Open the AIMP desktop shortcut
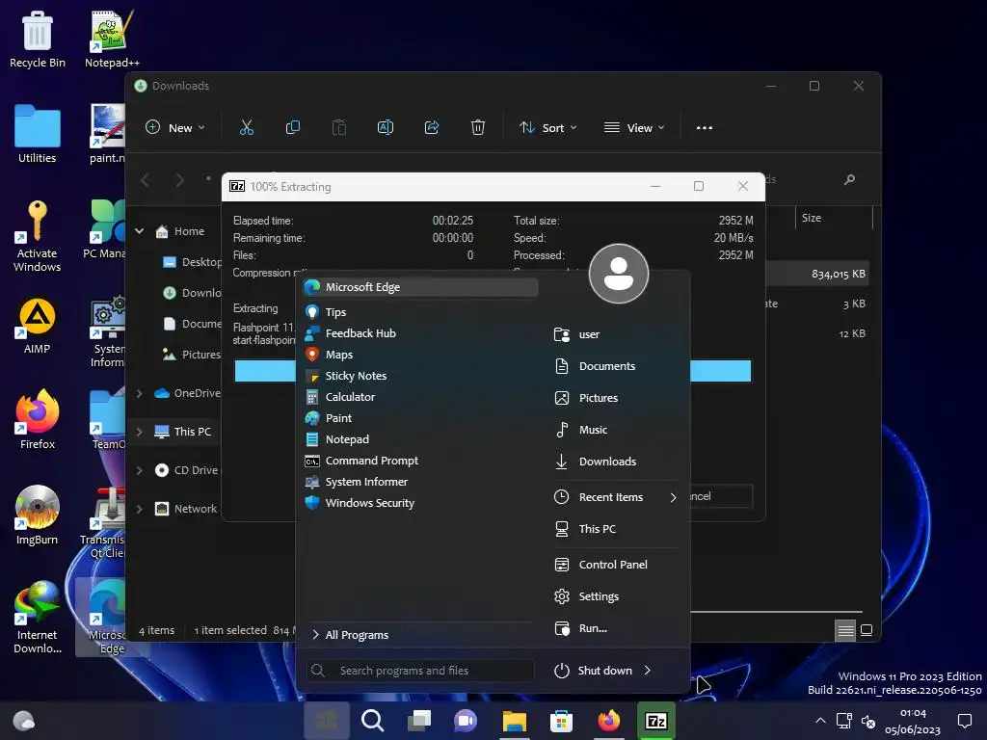Viewport: 987px width, 740px height. (x=38, y=326)
